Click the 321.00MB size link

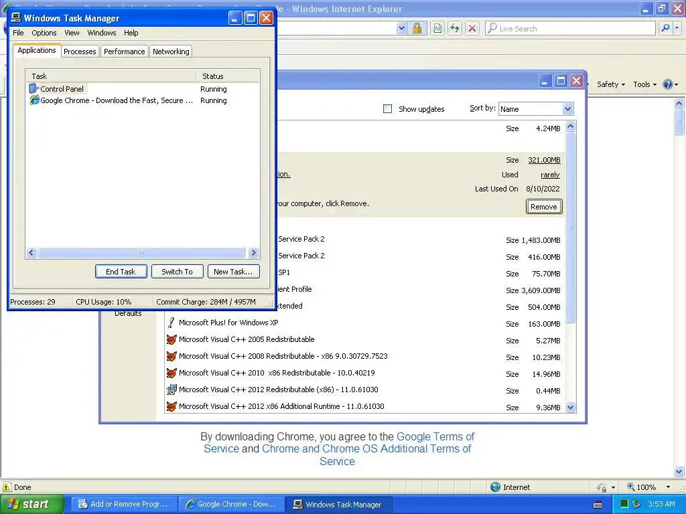click(544, 160)
